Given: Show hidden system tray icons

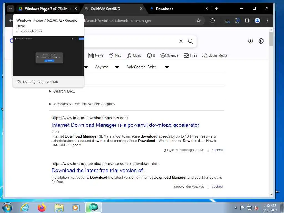Looking at the screenshot, I should (x=236, y=208).
